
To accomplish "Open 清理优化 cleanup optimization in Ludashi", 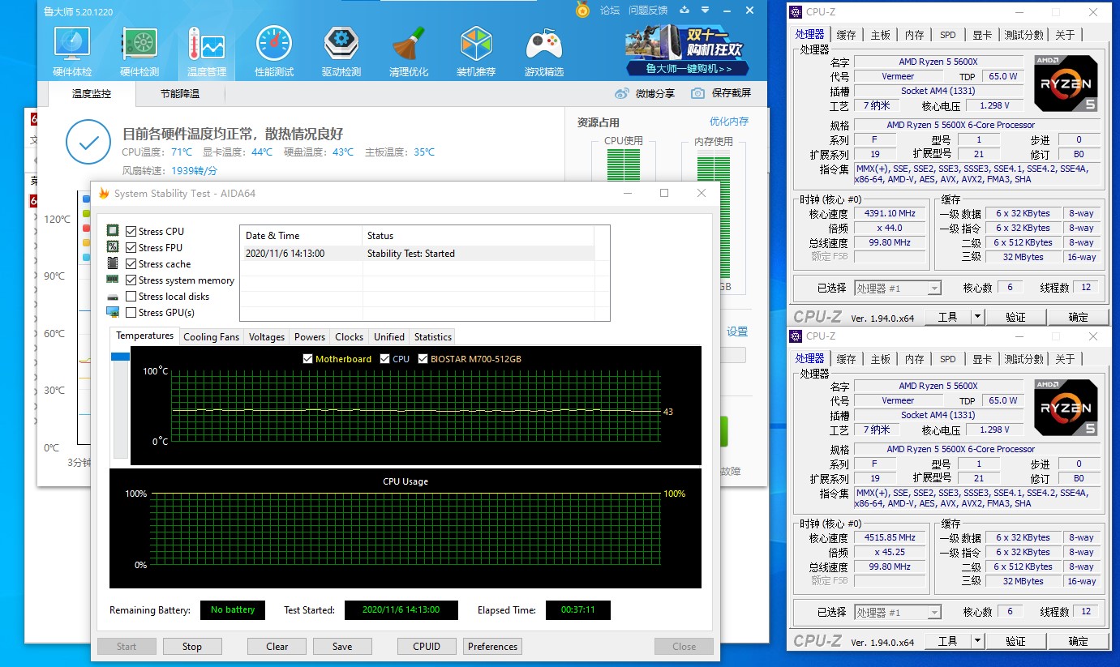I will click(409, 52).
